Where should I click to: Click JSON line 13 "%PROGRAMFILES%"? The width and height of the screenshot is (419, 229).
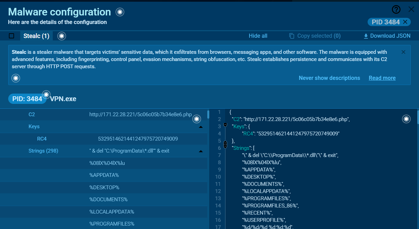(x=266, y=198)
